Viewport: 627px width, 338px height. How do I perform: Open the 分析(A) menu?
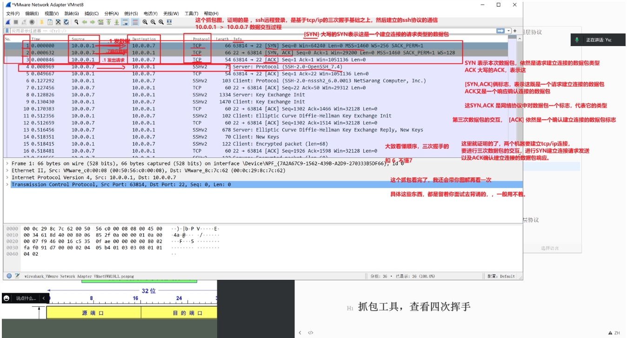click(x=111, y=14)
